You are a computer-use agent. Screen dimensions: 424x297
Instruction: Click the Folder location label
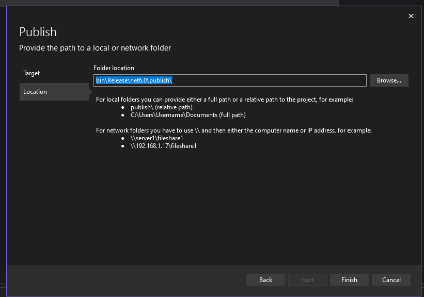[114, 68]
